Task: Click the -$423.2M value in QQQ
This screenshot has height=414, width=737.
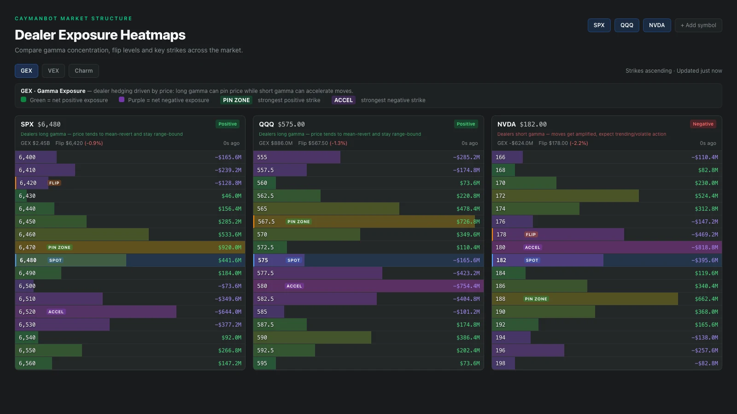Action: [466, 273]
